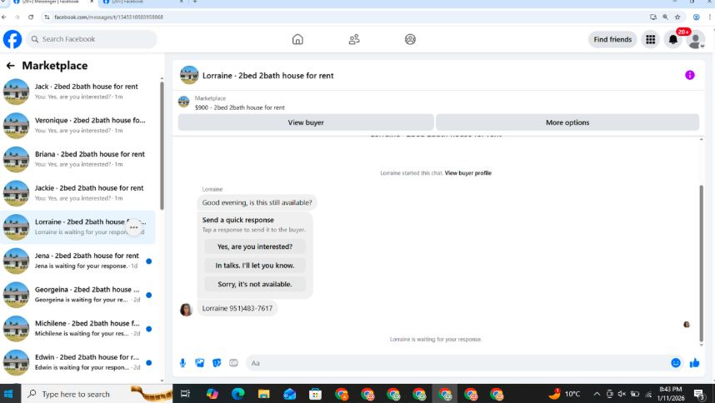Open the Facebook apps menu grid icon
Screen dimensions: 715x403
click(650, 40)
